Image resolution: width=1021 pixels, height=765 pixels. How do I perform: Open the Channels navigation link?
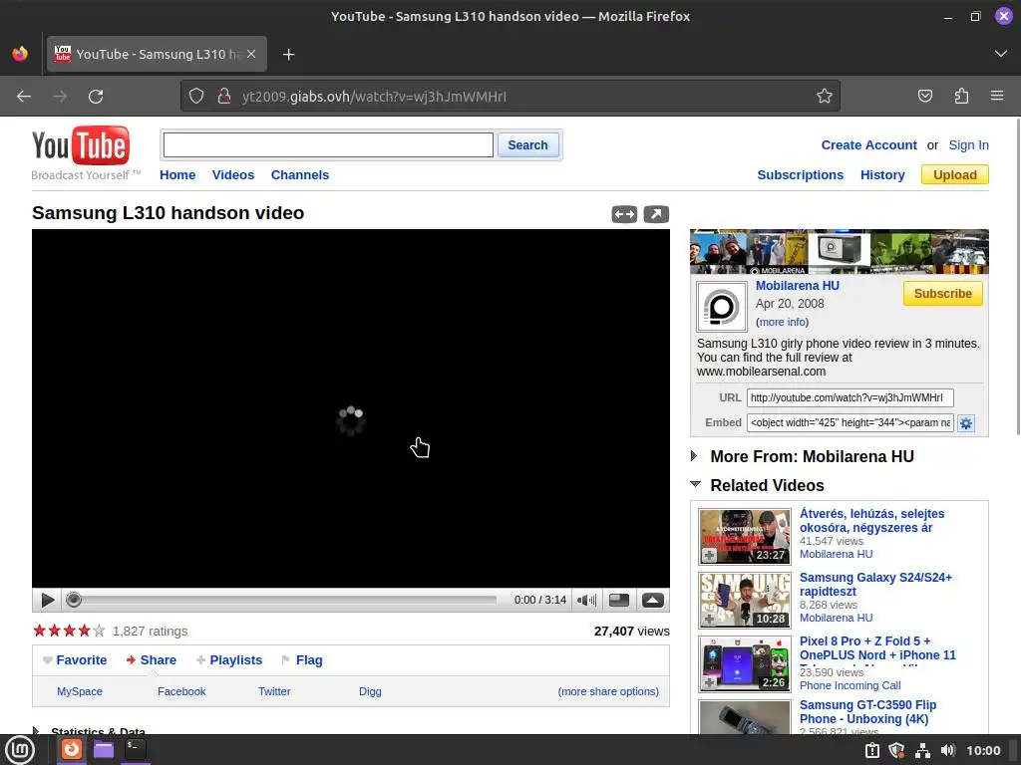coord(299,175)
